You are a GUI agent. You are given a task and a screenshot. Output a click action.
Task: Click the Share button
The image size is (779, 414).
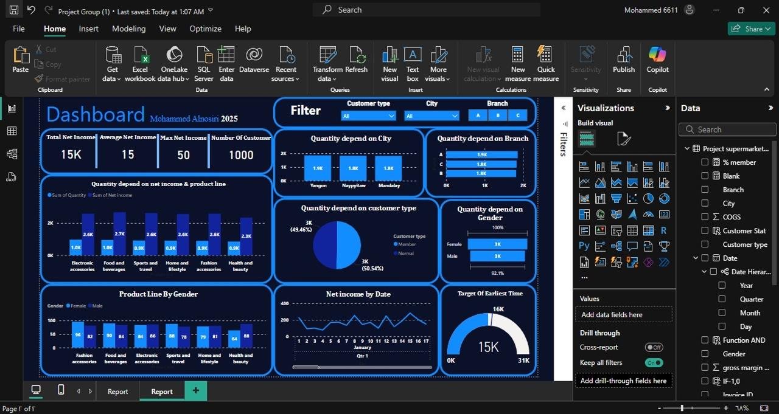pos(751,29)
